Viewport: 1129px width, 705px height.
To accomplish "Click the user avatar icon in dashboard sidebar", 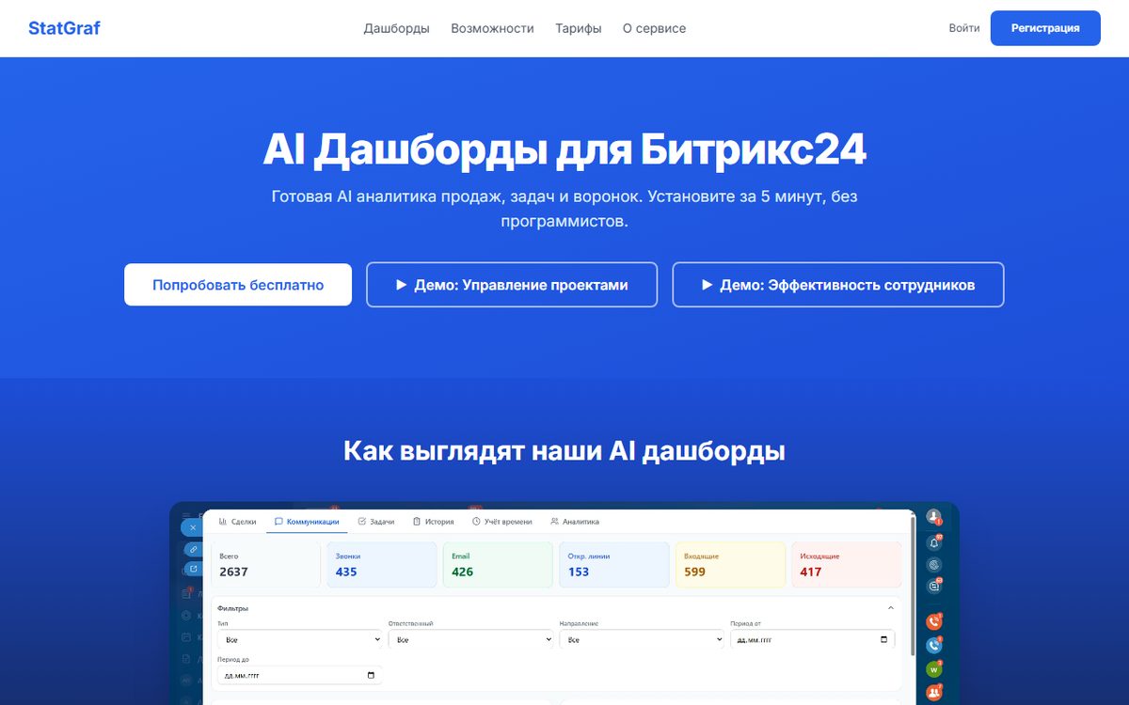I will (x=933, y=517).
